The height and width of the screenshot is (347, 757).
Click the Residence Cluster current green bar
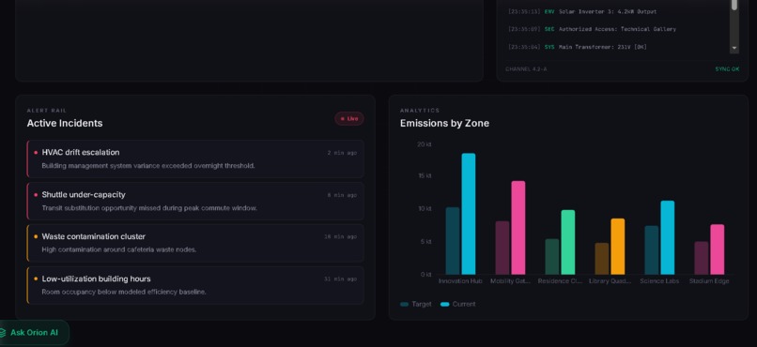coord(568,242)
